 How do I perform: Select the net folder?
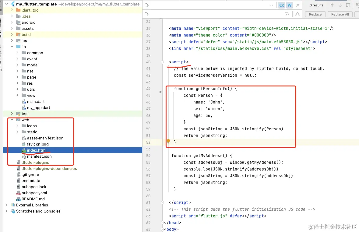30,71
